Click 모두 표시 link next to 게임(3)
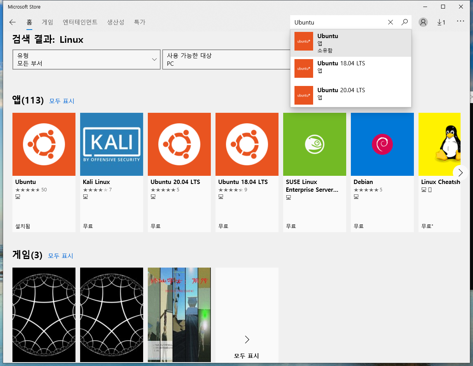Image resolution: width=473 pixels, height=366 pixels. tap(60, 256)
